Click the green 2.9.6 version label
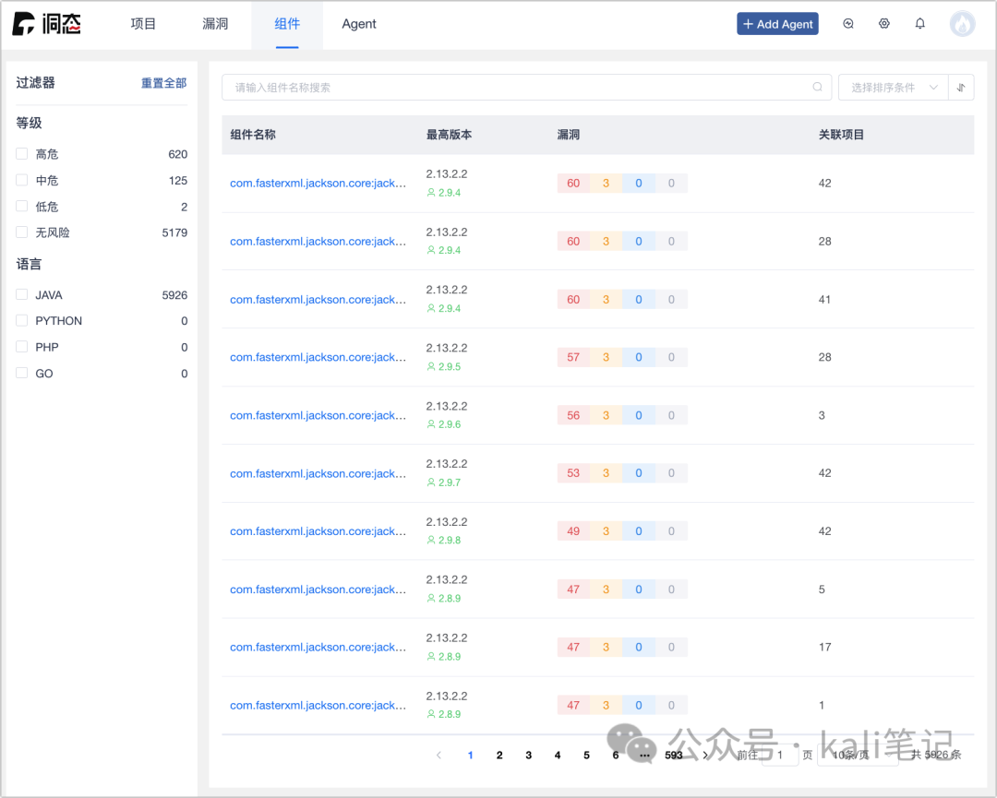 tap(449, 424)
